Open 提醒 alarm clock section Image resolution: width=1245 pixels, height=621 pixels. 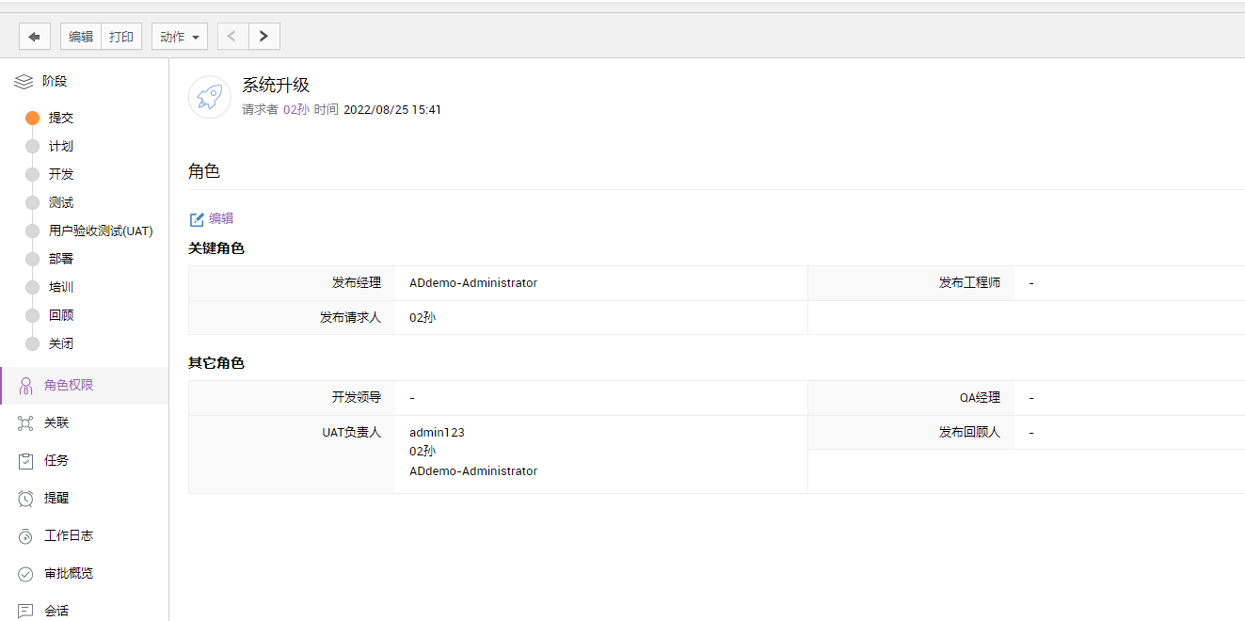[56, 499]
